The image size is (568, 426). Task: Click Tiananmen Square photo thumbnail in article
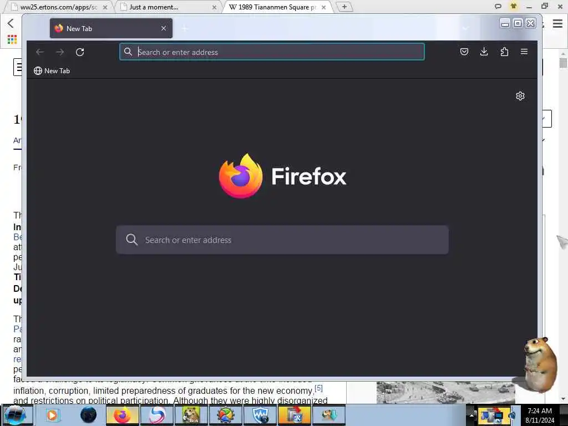[x=445, y=392]
